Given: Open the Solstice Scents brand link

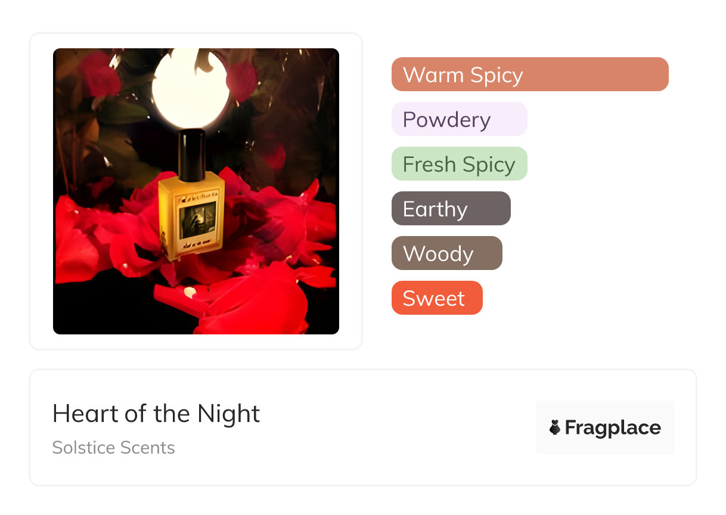Looking at the screenshot, I should point(113,448).
